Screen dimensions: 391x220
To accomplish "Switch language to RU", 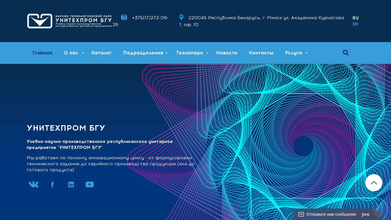I will pos(356,18).
